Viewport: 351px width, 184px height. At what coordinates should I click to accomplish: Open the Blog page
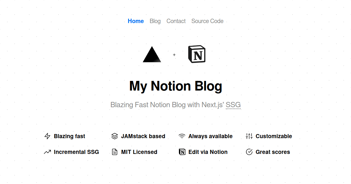(x=155, y=21)
